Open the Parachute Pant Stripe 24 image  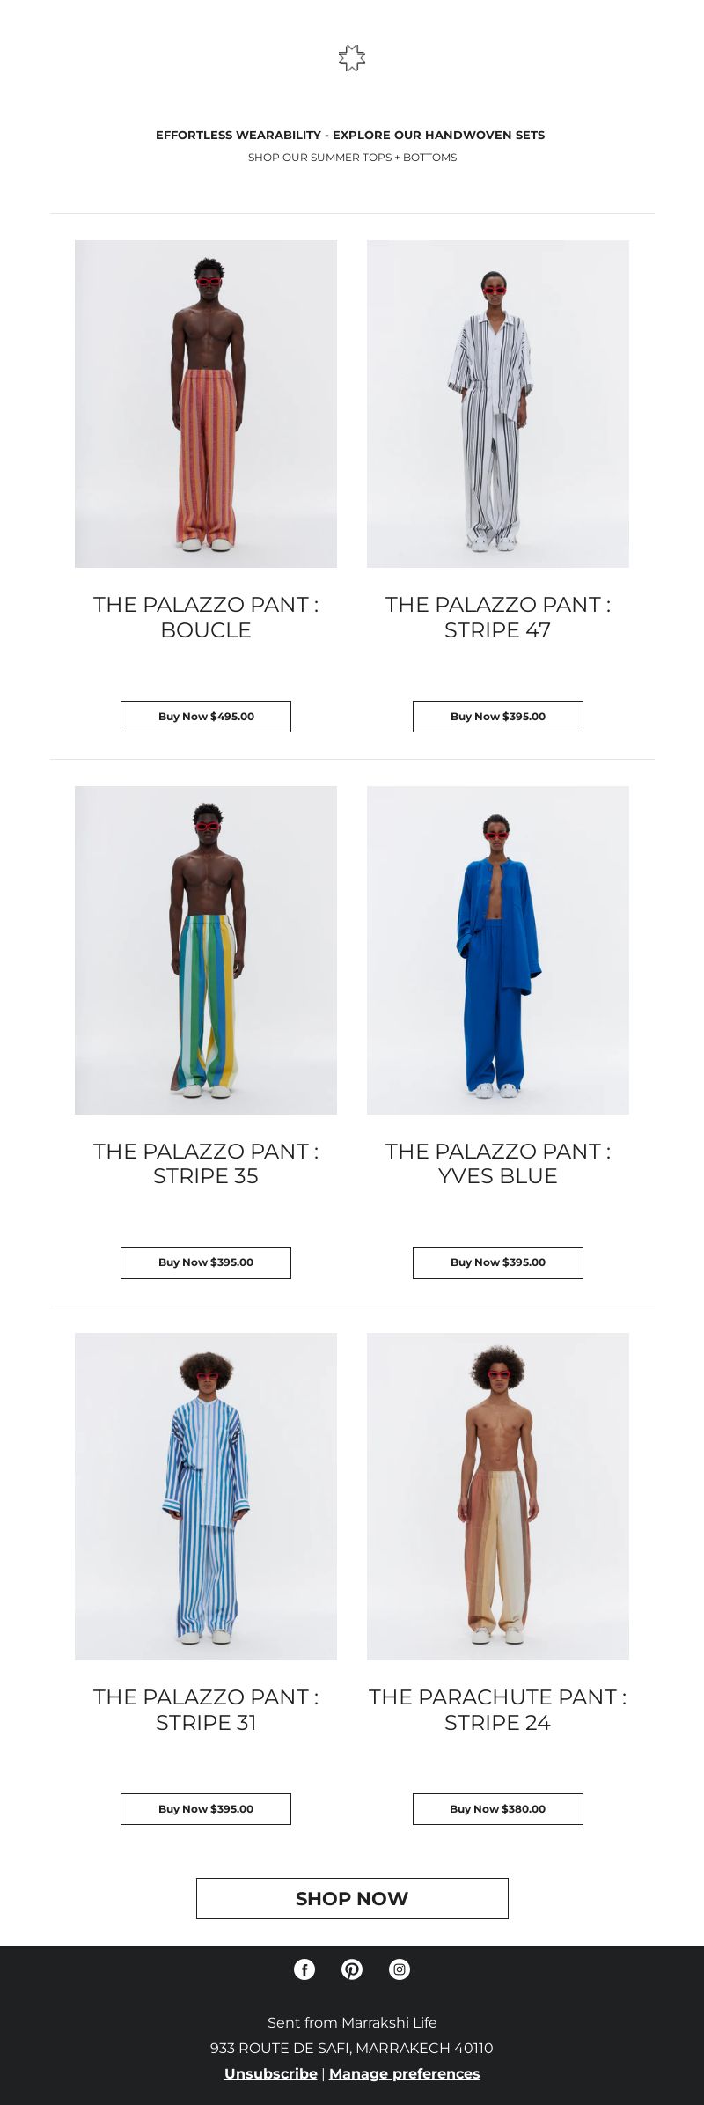coord(498,1497)
